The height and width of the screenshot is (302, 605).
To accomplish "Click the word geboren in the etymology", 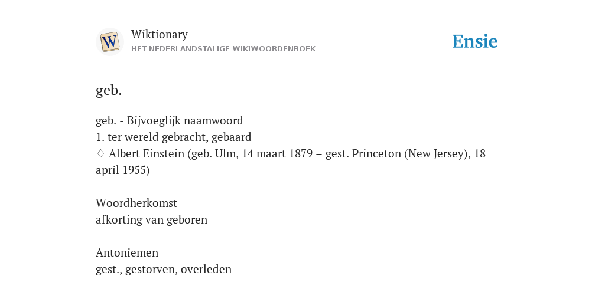I will (x=187, y=220).
